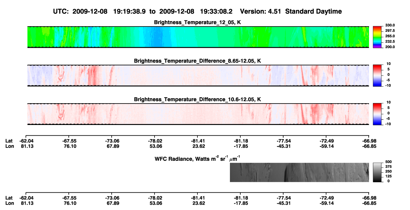Click the Brightness_Temperature_12_05, K plot title
Viewport: 410px width, 210px height.
198,22
